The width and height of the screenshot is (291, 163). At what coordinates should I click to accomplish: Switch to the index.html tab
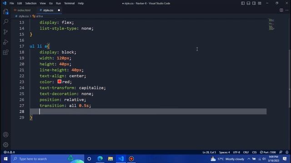[24, 10]
